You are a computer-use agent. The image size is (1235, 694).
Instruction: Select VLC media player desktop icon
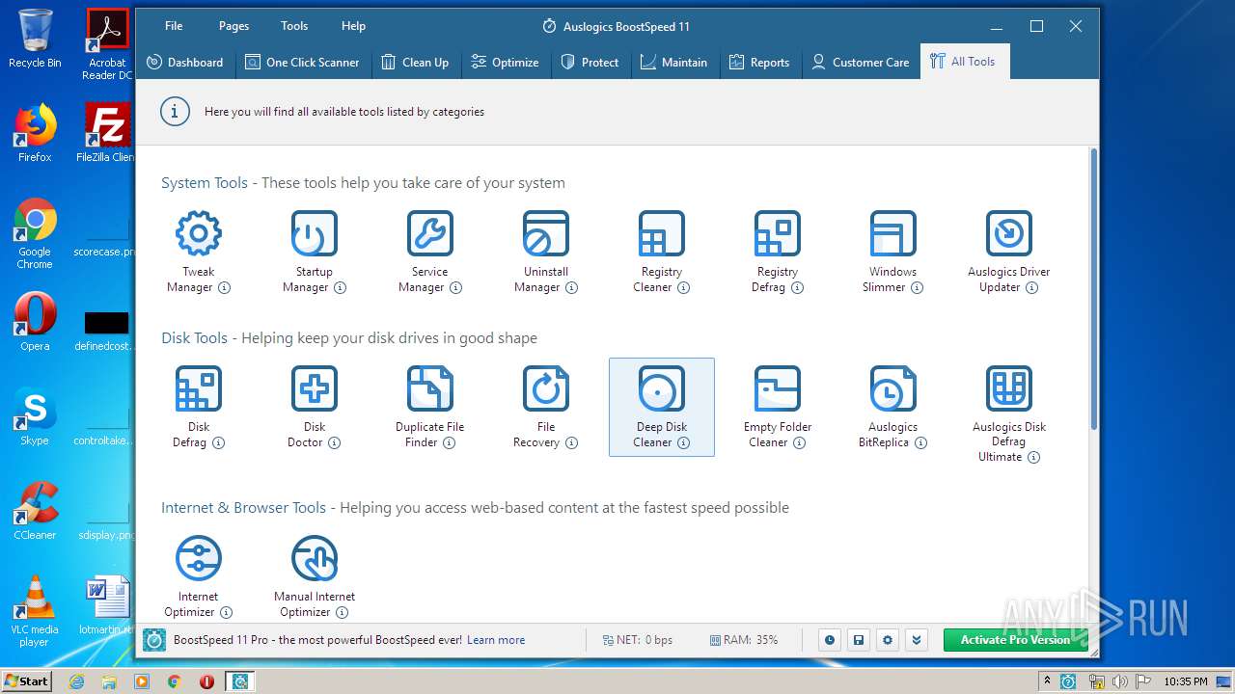35,611
